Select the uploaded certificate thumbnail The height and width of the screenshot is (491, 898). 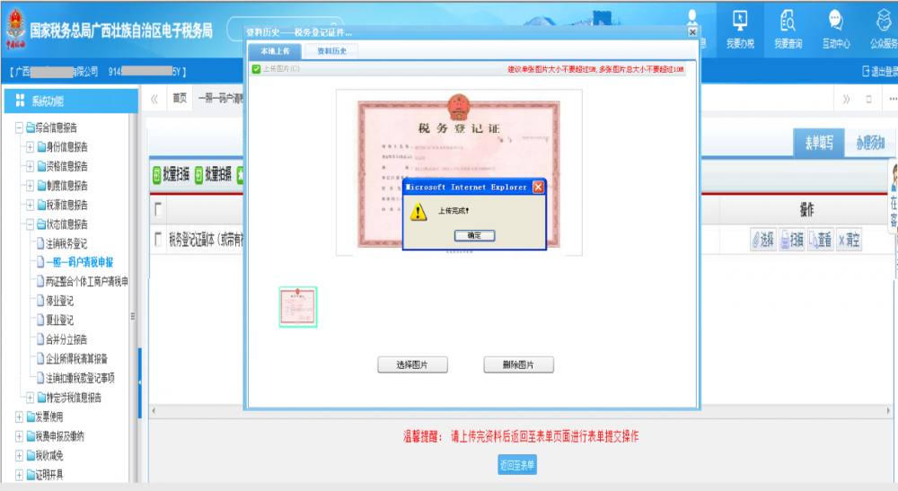(298, 307)
